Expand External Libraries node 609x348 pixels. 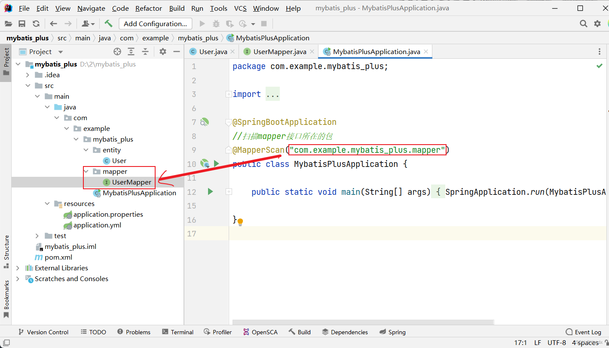tap(18, 268)
